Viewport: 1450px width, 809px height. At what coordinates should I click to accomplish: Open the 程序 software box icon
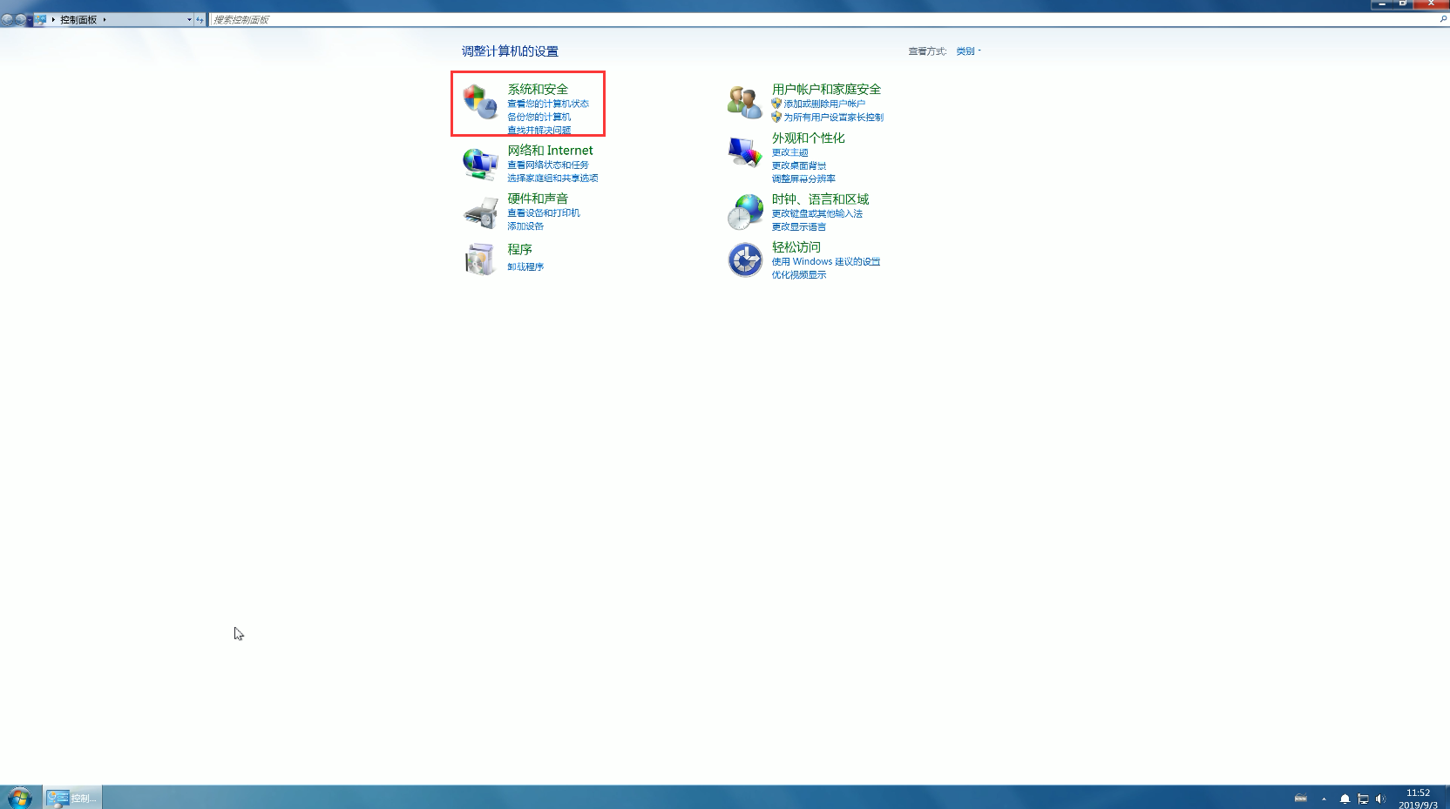click(480, 259)
